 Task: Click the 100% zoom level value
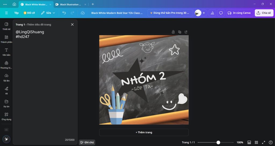[240, 142]
